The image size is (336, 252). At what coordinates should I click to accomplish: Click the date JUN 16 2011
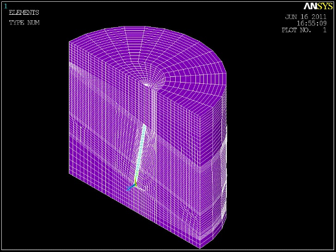coord(306,17)
